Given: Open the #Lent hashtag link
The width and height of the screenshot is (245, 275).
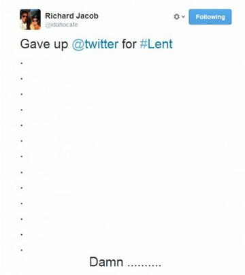Looking at the screenshot, I should coord(156,44).
